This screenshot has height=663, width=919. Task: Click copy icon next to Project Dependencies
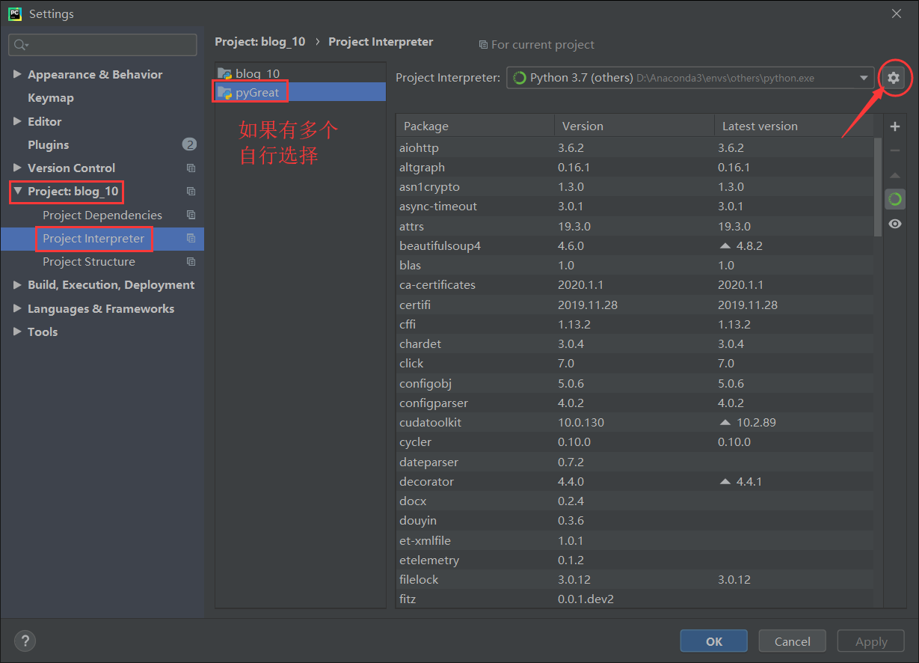[x=191, y=215]
